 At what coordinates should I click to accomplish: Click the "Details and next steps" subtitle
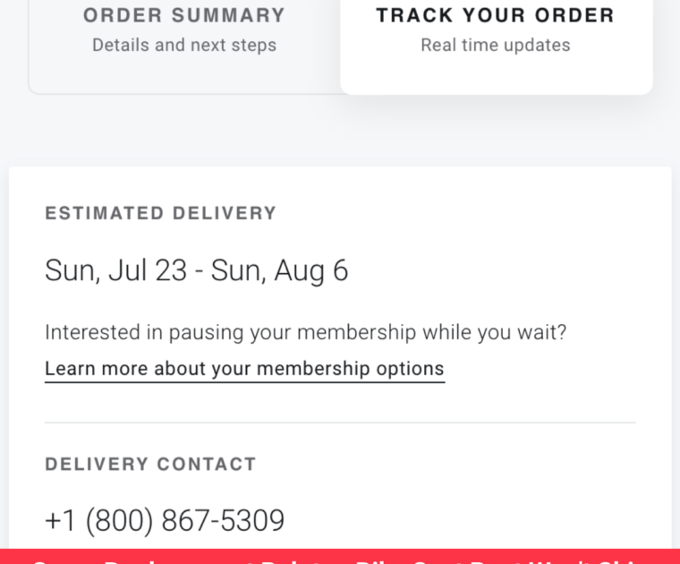coord(184,45)
